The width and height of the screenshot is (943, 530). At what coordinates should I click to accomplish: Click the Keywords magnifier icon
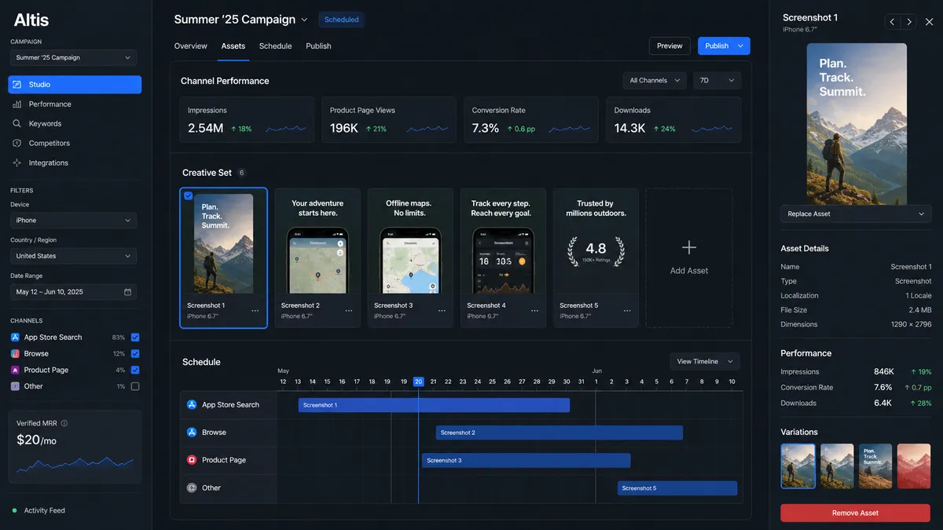click(x=17, y=124)
